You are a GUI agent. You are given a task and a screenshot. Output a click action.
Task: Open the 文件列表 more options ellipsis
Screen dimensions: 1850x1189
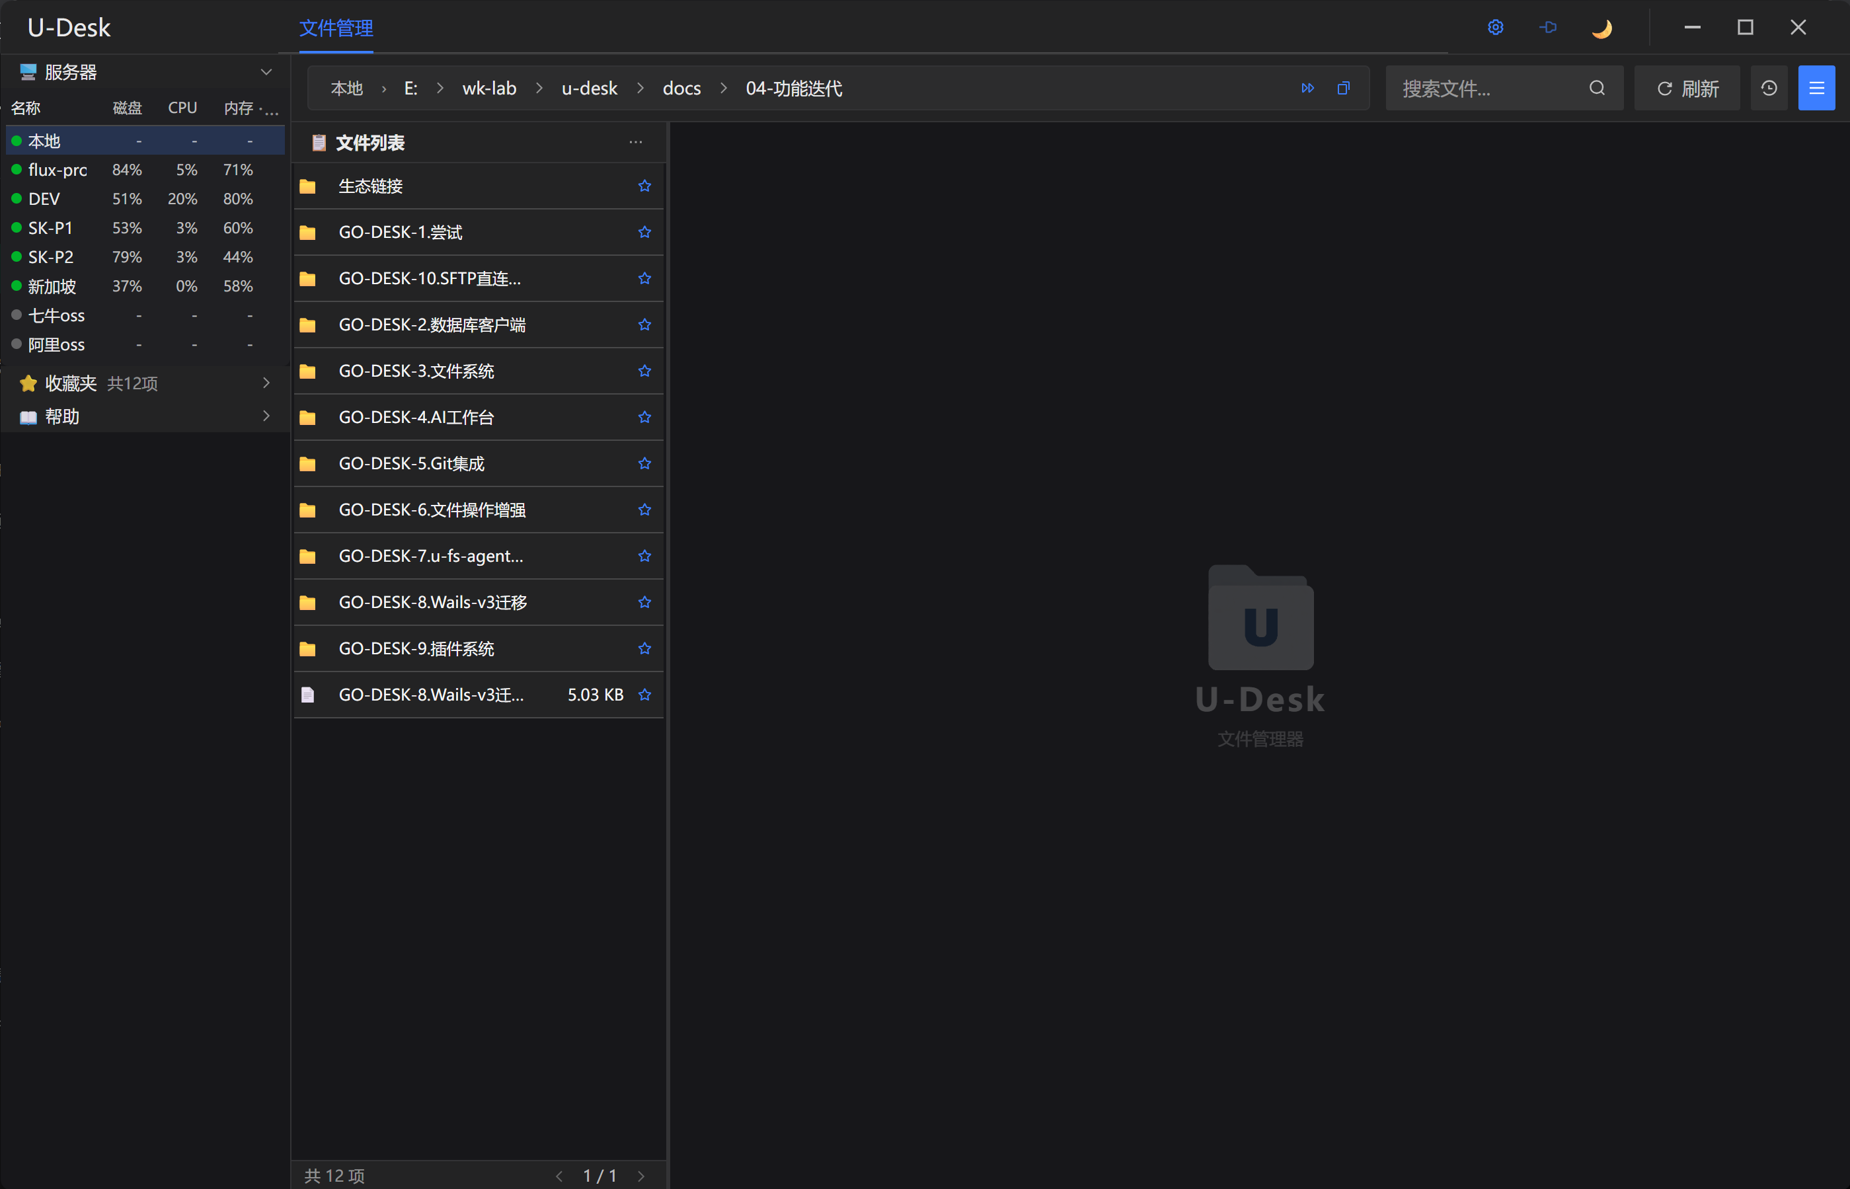635,142
